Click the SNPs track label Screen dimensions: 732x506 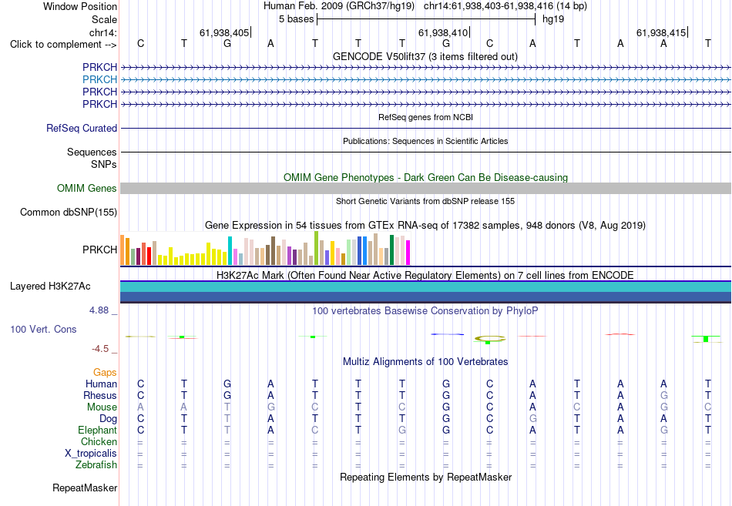pyautogui.click(x=104, y=164)
